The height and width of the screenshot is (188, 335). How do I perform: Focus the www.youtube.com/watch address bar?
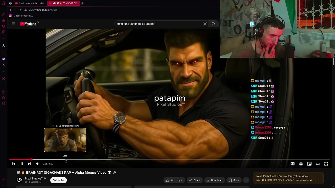click(43, 10)
